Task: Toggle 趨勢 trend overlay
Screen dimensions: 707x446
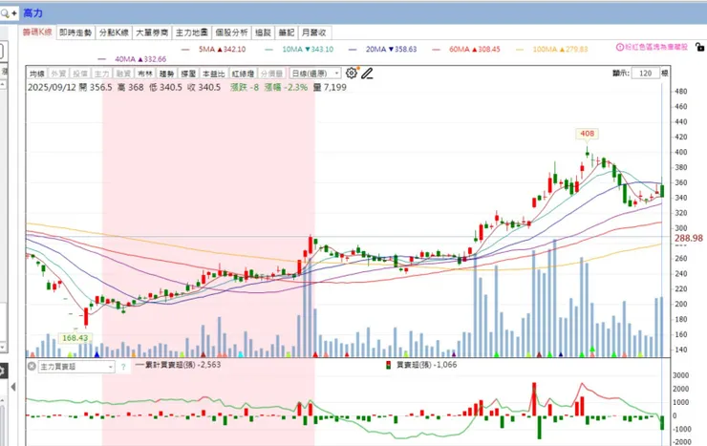Action: coord(166,74)
